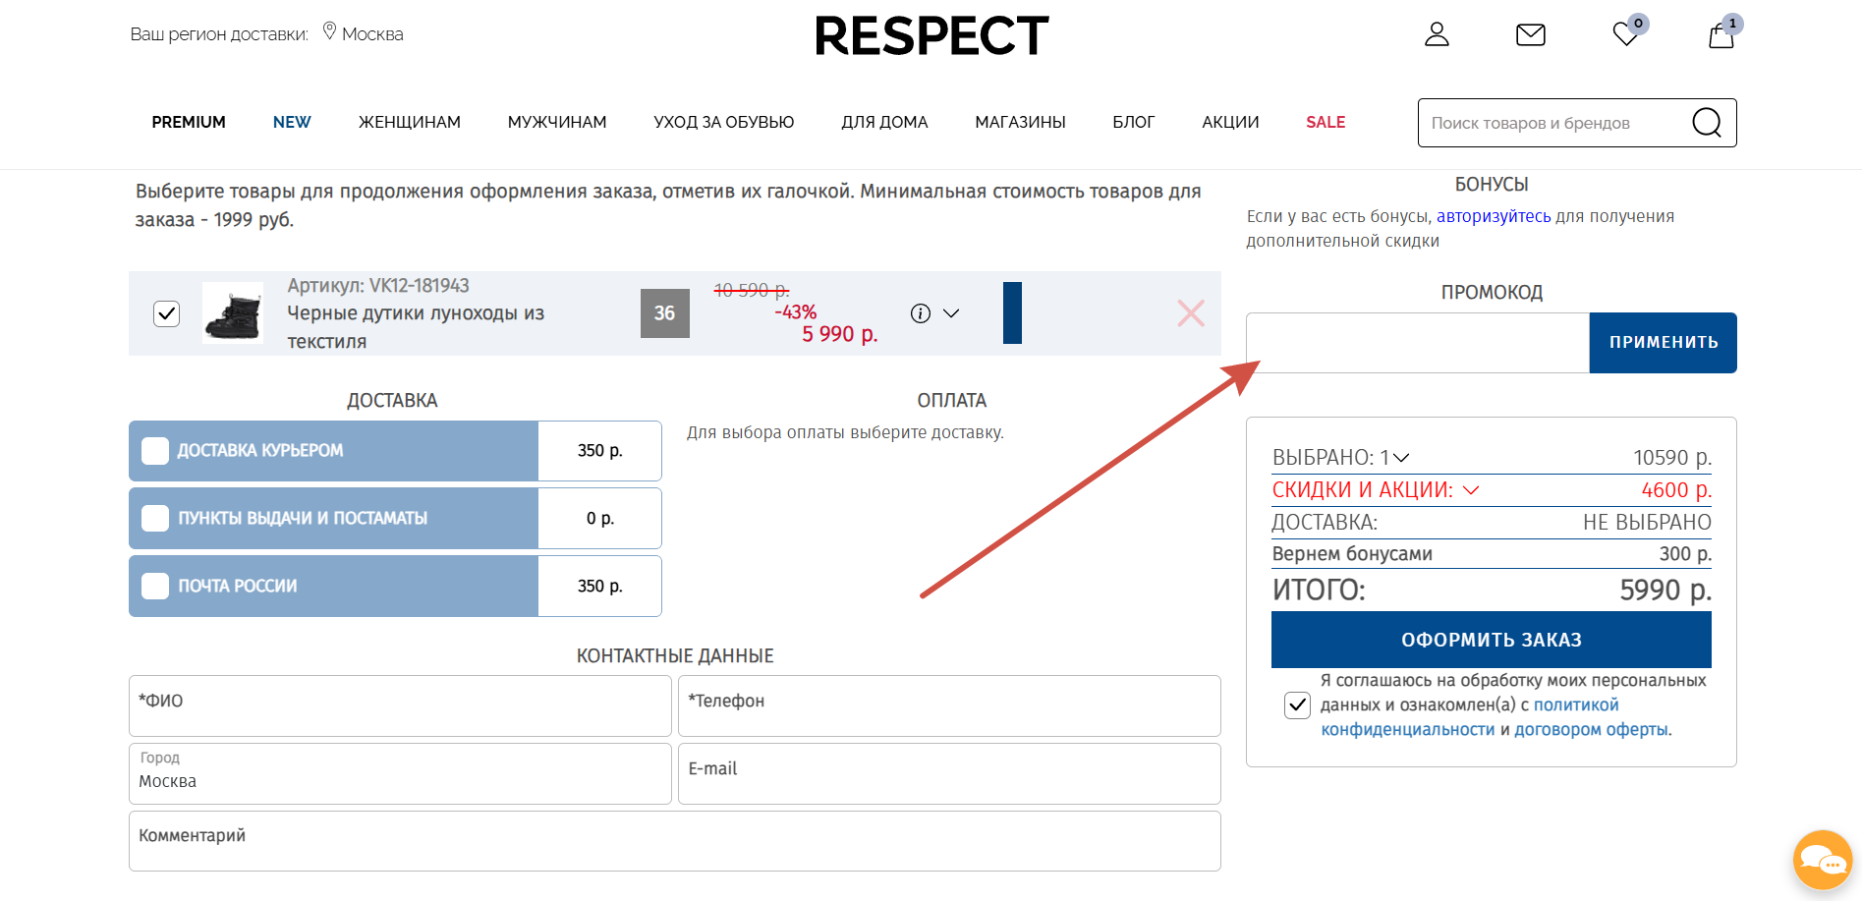Click the search magnifier icon
The image size is (1862, 901).
pyautogui.click(x=1707, y=123)
